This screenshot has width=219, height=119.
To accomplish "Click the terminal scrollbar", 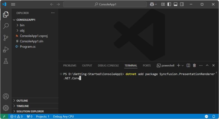I will tap(216, 73).
